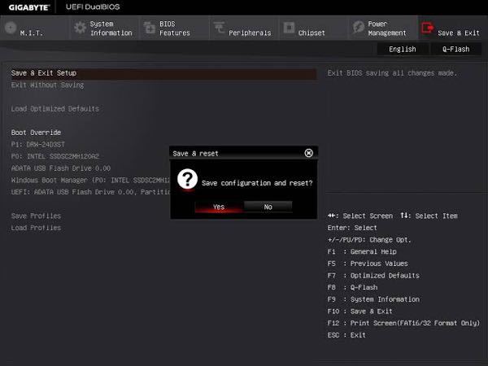This screenshot has height=366, width=488.
Task: Click the question mark dialog icon
Action: click(x=187, y=179)
